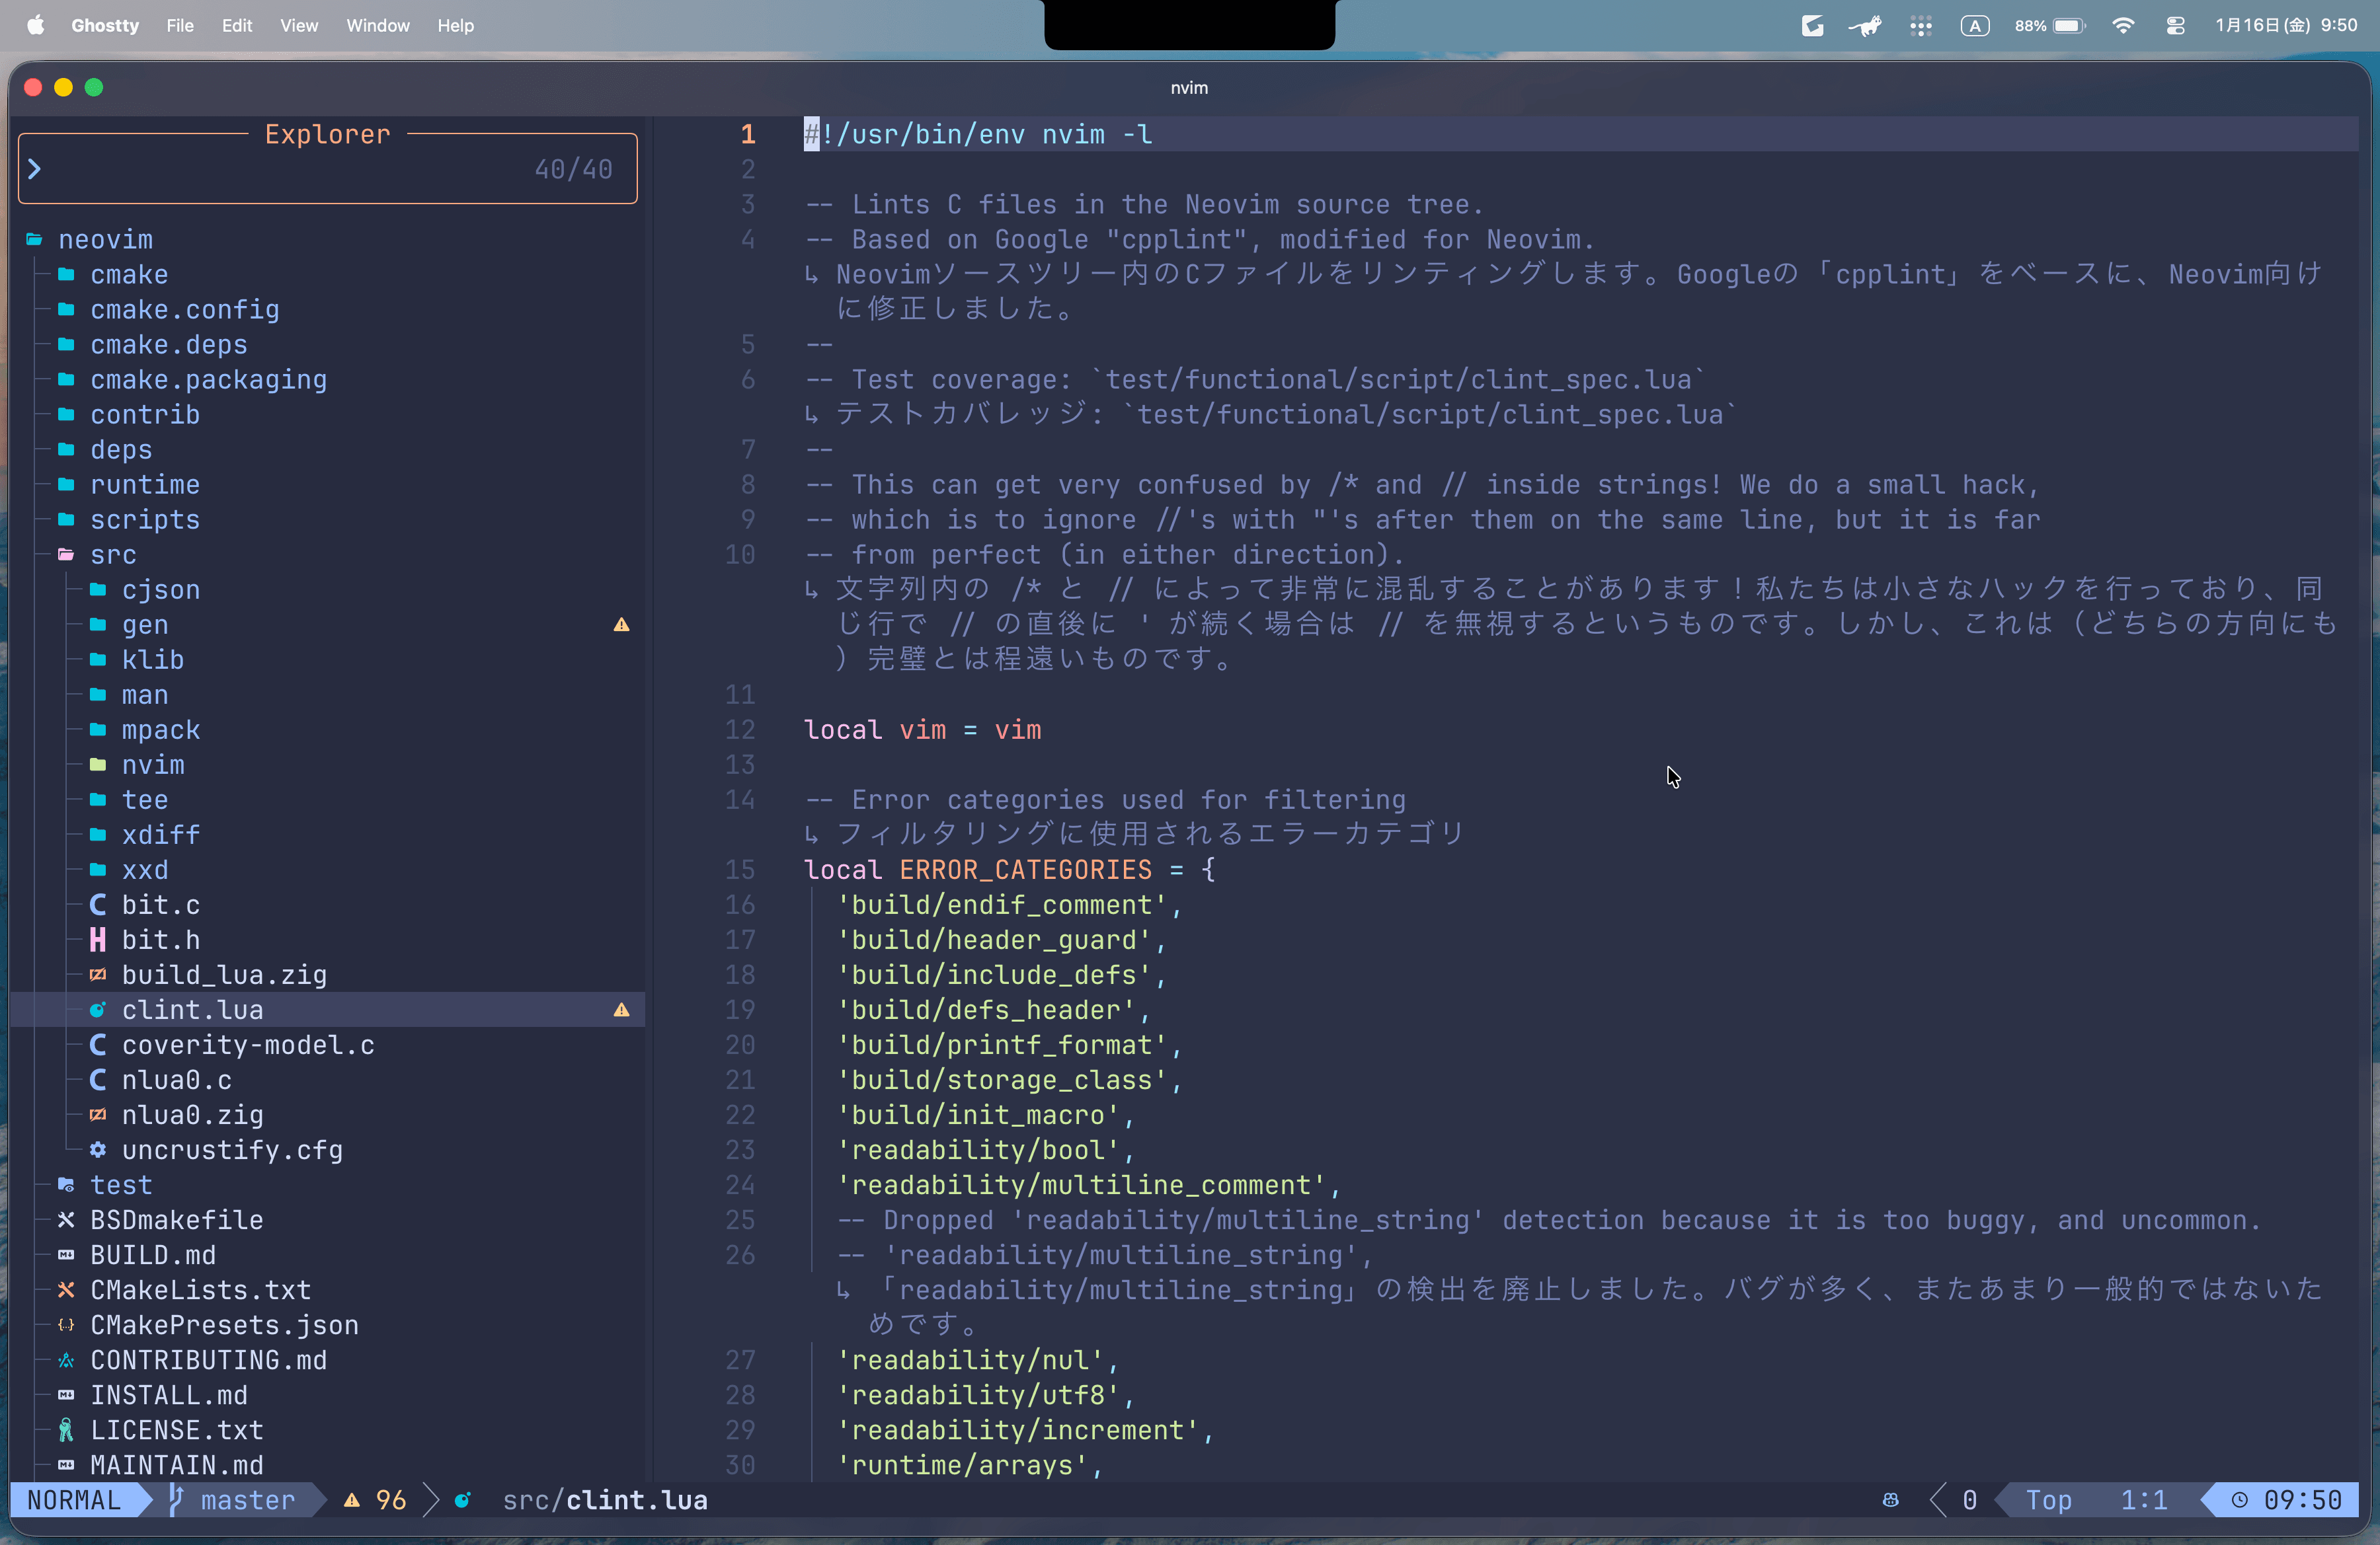Click the clock icon in the statusline
This screenshot has width=2380, height=1545.
pos(2240,1499)
